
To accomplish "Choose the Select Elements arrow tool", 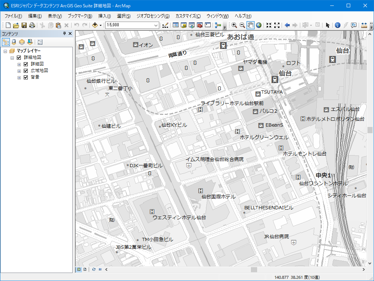I will point(328,25).
